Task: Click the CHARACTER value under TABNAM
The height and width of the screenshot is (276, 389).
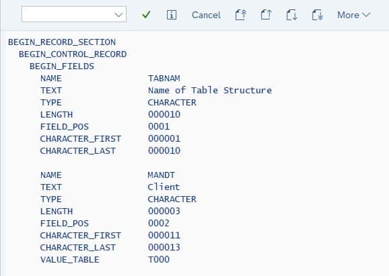Action: [172, 103]
